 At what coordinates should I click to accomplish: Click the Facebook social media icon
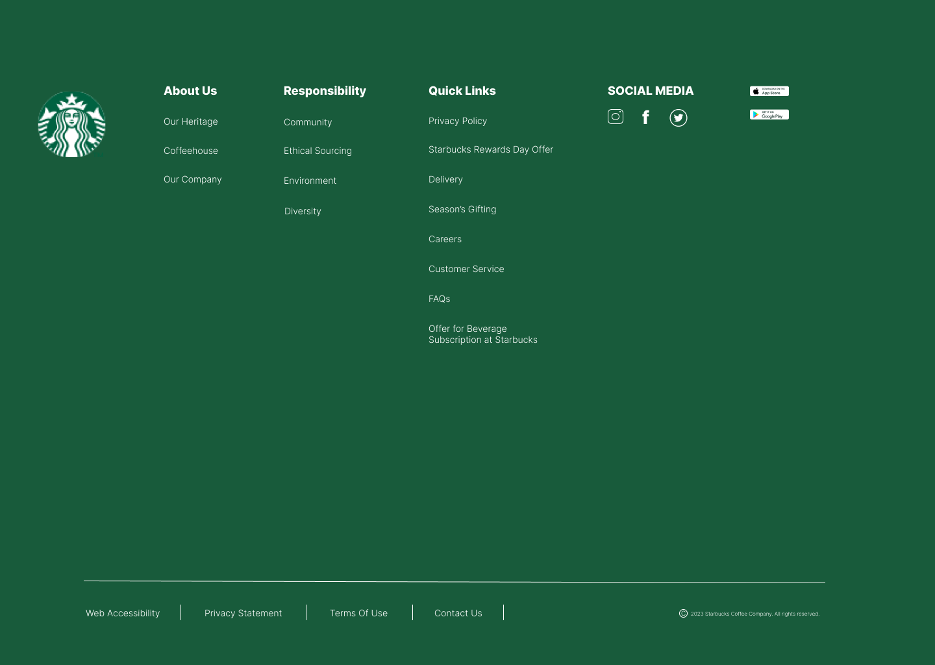(645, 118)
